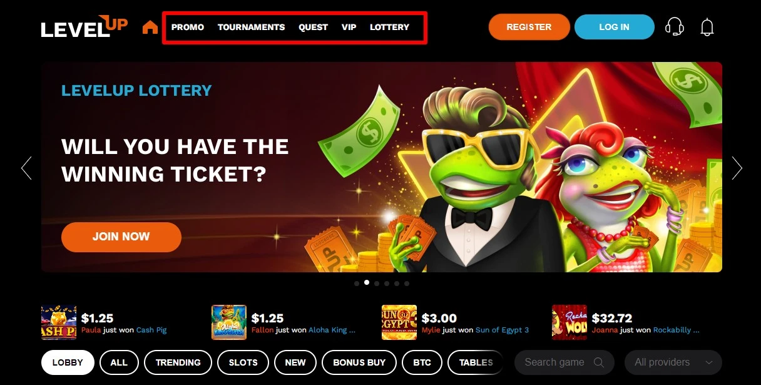Open Cash Pig game thumbnail

click(59, 322)
